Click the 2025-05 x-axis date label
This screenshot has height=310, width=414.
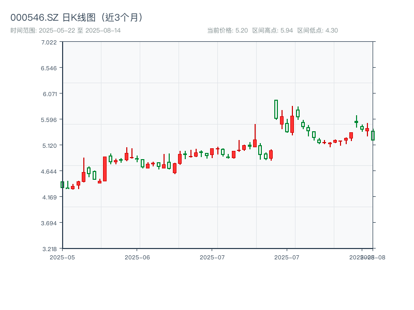click(x=62, y=257)
